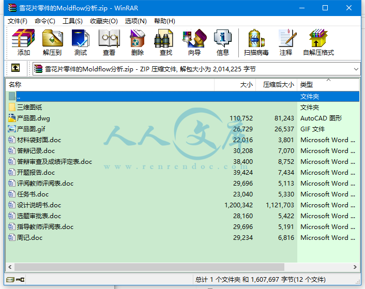Open the 命令(C) menu
Screen dimensions: 365x289
44,21
